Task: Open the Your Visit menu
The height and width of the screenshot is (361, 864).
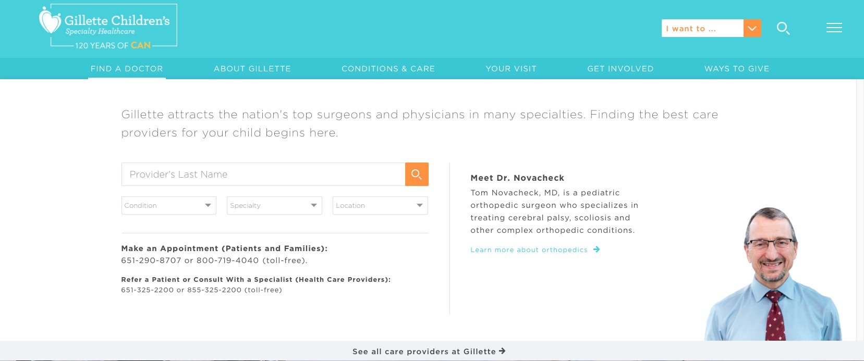Action: (x=511, y=69)
